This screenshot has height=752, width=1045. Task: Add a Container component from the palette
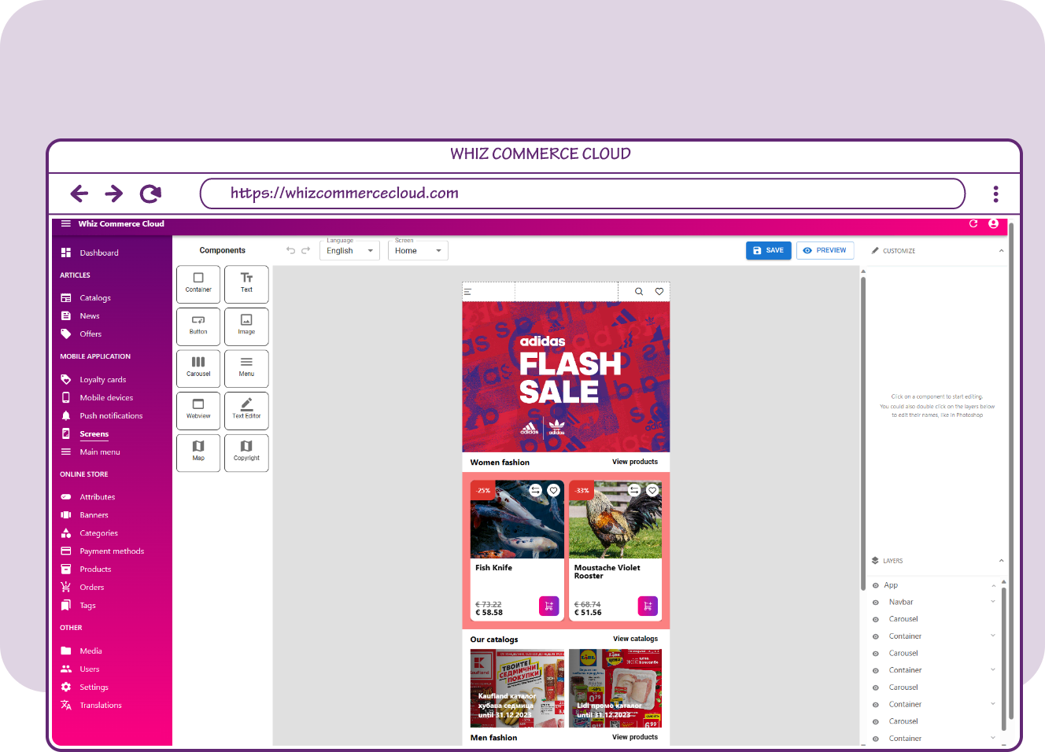pyautogui.click(x=198, y=283)
